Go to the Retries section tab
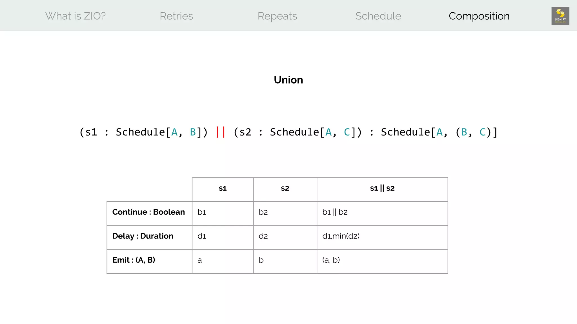The width and height of the screenshot is (577, 324). pyautogui.click(x=176, y=16)
